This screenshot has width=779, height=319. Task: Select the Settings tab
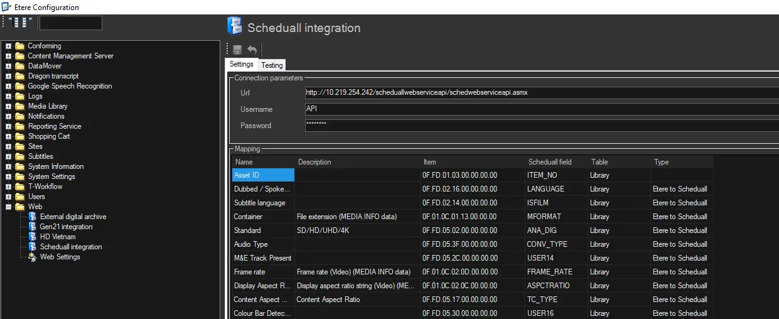click(241, 65)
